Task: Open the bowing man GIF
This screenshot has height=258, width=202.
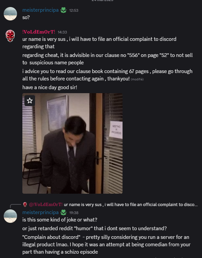Action: coord(72,143)
